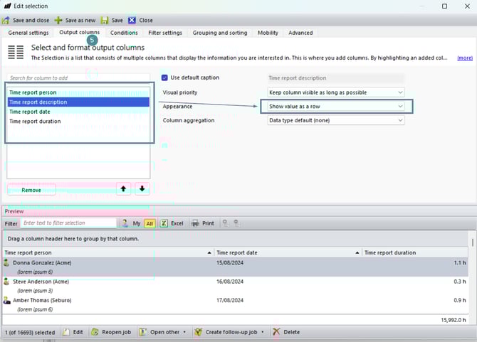477x342 pixels.
Task: Click the Reopen job button
Action: (x=111, y=332)
